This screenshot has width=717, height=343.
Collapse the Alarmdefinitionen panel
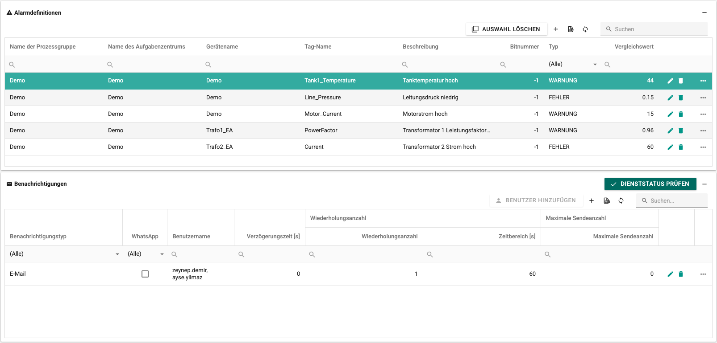704,12
